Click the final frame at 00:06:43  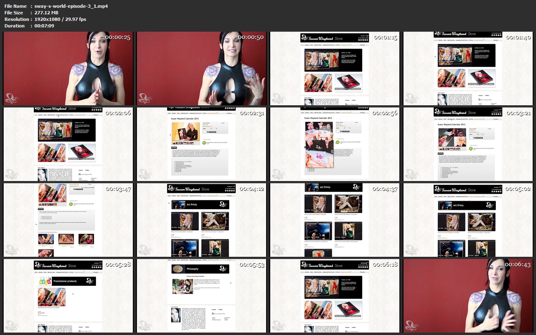pyautogui.click(x=468, y=296)
